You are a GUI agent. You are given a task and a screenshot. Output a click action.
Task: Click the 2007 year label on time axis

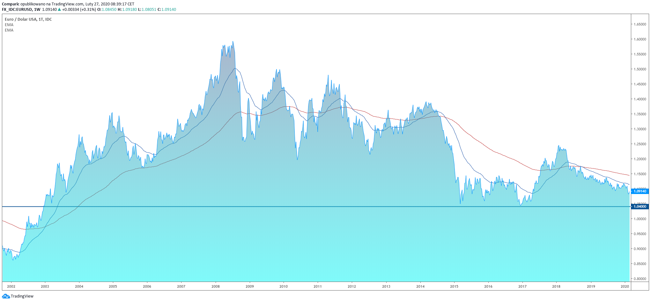point(181,286)
